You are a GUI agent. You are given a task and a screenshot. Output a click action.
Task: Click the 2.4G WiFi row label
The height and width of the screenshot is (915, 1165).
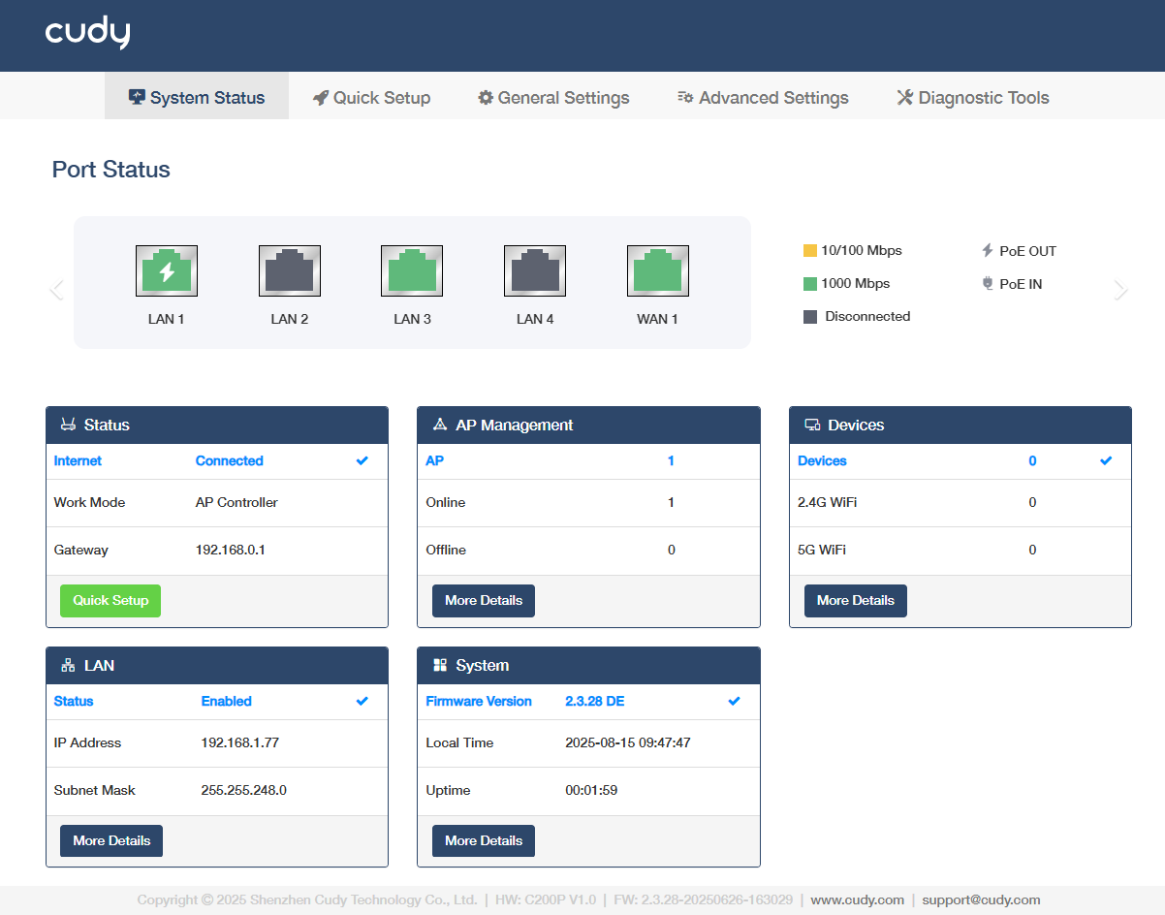[x=827, y=502]
